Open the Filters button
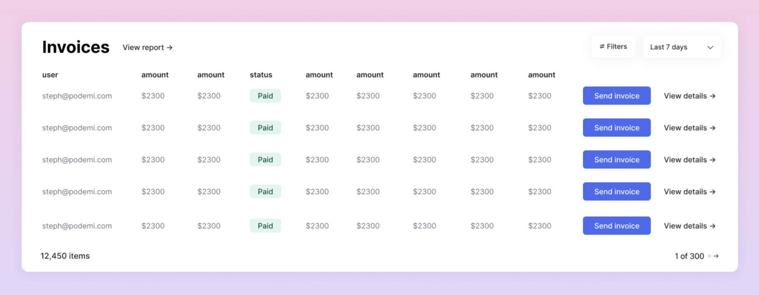The height and width of the screenshot is (295, 759). [x=613, y=47]
